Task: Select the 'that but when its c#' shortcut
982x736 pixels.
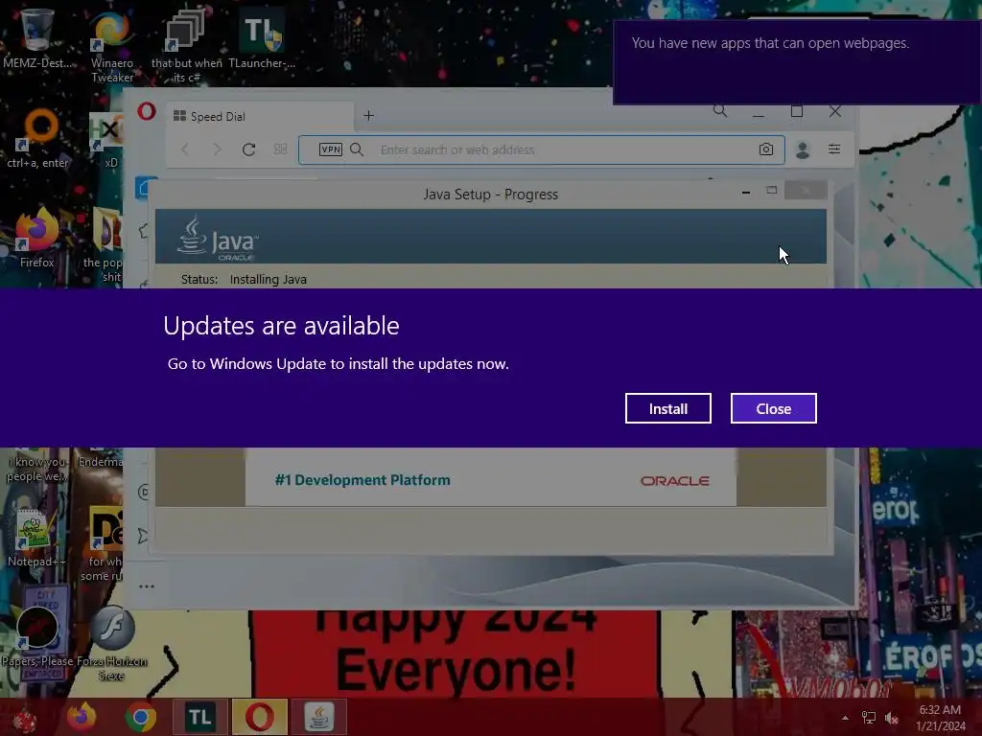Action: (186, 45)
